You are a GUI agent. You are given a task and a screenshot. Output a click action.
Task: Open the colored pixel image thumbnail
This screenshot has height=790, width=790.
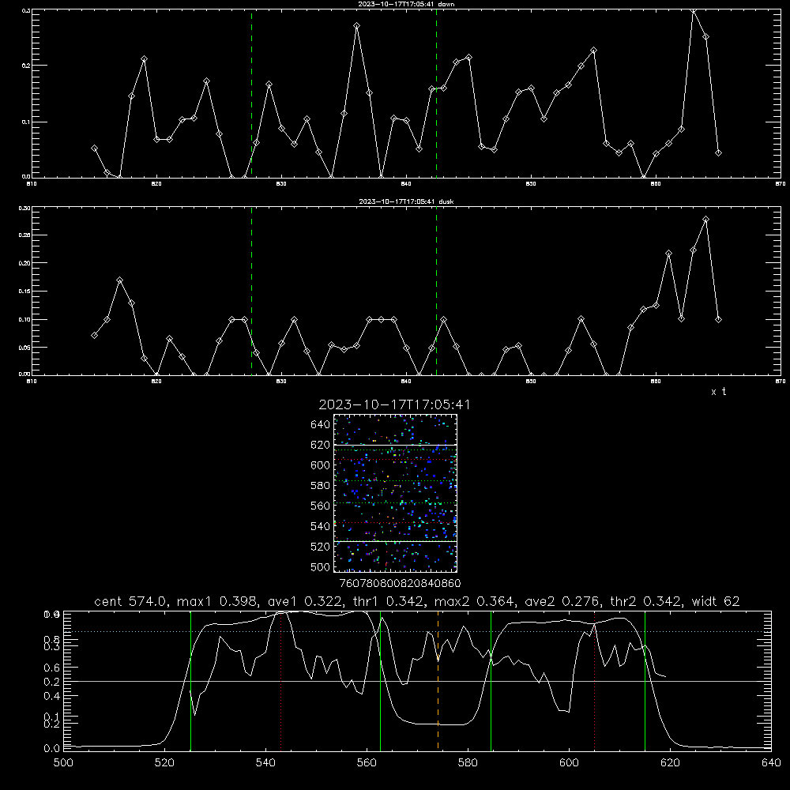(x=395, y=493)
